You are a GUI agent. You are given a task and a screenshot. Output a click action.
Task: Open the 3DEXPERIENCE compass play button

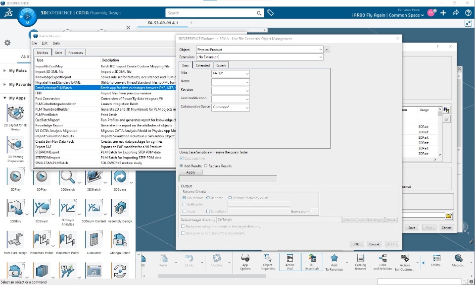27,16
